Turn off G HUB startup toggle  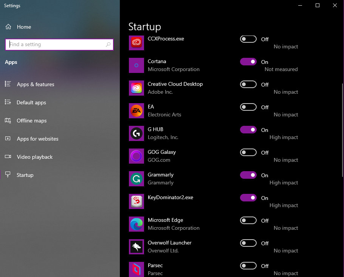(x=248, y=130)
